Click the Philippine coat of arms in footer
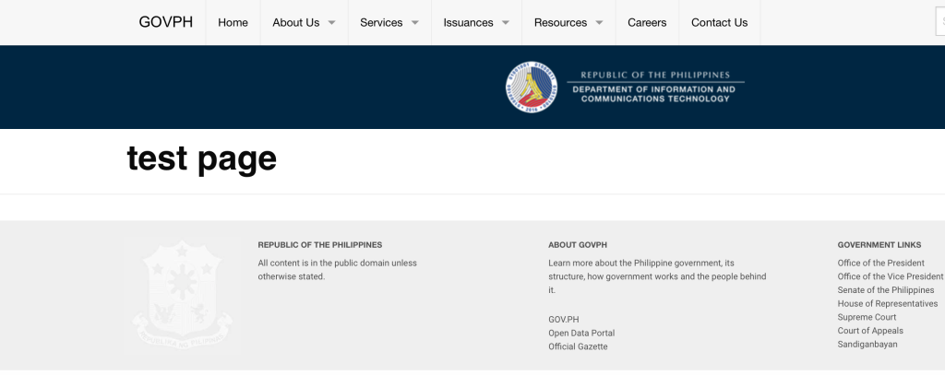 click(183, 295)
